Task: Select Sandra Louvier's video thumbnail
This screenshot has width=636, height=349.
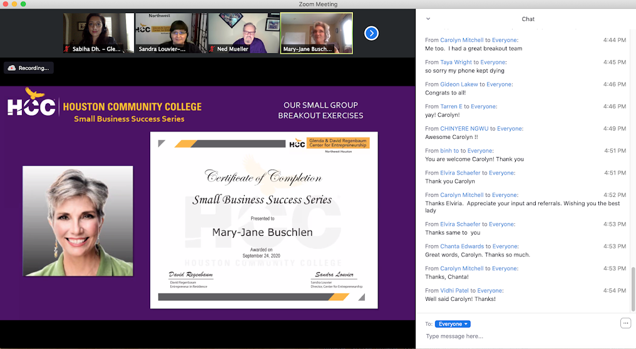Action: pos(171,33)
